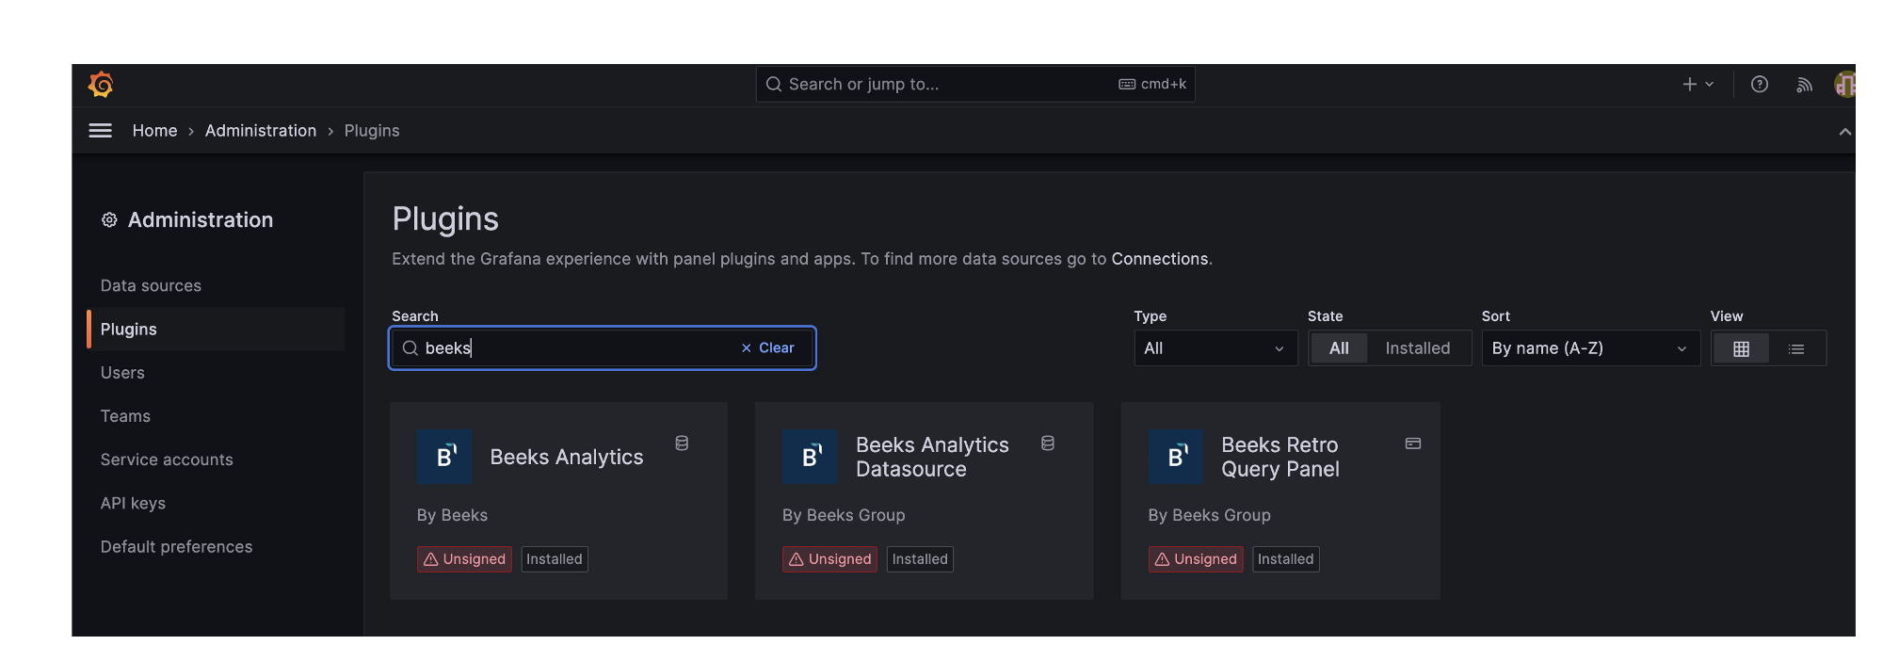Open the Sort by name dropdown

[x=1590, y=348]
